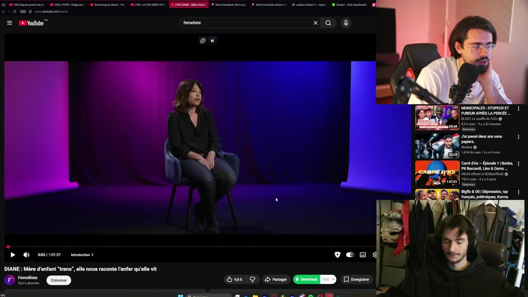Run the search with the magnifier icon

(x=328, y=23)
